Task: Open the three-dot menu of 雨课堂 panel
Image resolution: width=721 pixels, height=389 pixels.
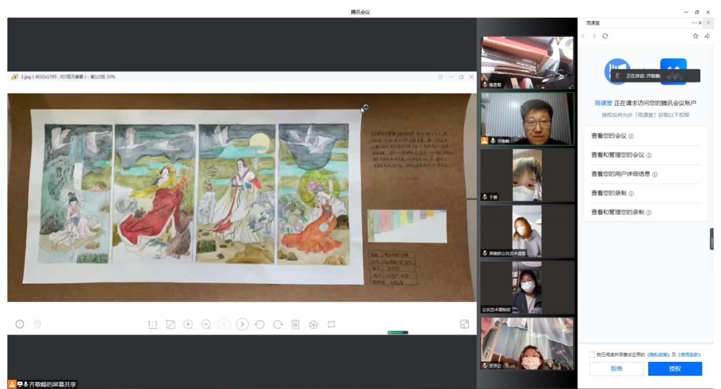Action: point(694,23)
